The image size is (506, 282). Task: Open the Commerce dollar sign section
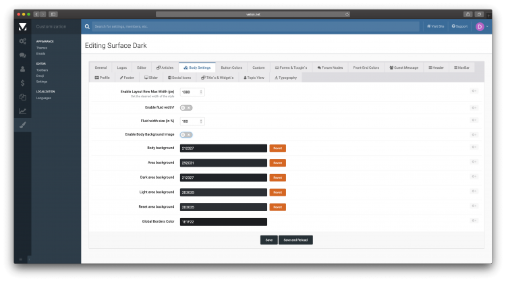click(x=22, y=83)
